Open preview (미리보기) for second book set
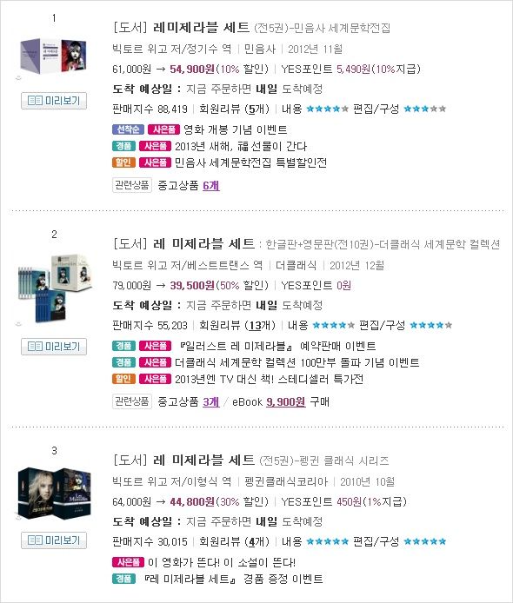Screen dimensions: 513x603 click(x=54, y=347)
